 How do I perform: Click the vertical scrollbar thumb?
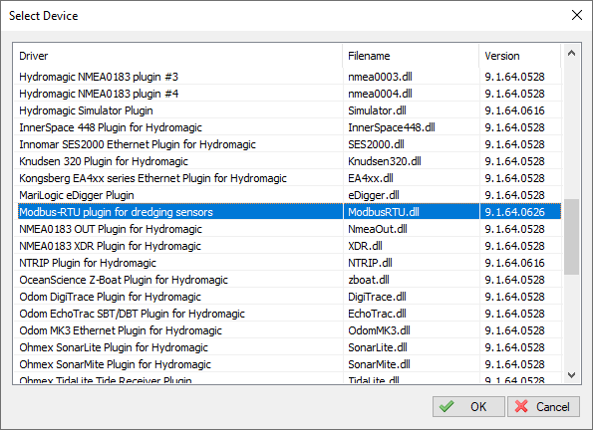coord(571,237)
